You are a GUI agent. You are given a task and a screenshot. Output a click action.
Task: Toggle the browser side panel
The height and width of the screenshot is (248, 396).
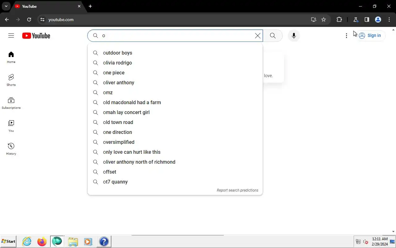coord(367,20)
